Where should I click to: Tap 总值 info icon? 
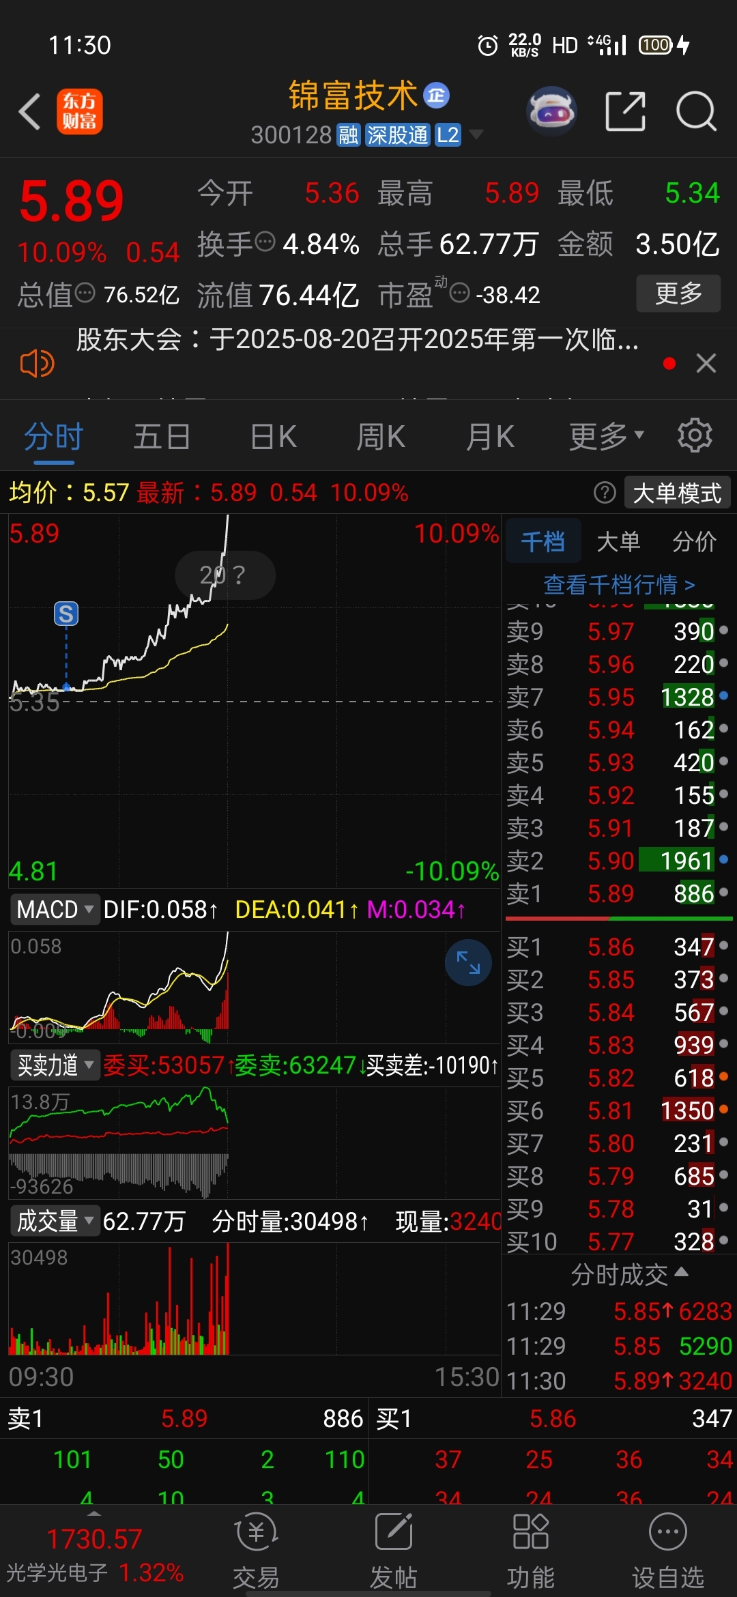85,293
